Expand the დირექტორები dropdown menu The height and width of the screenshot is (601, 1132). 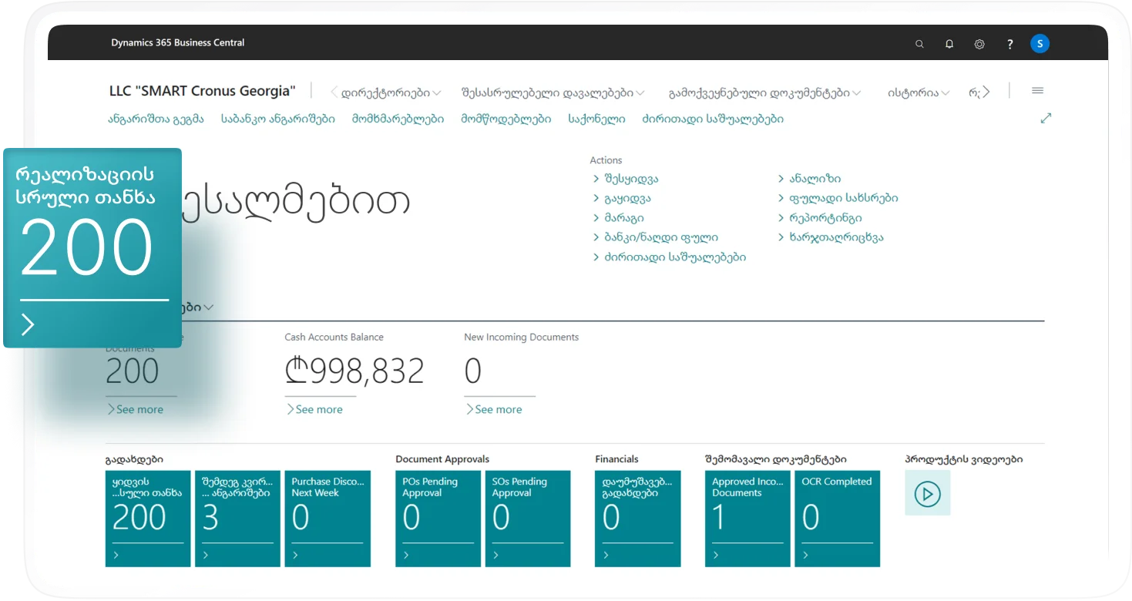coord(391,92)
